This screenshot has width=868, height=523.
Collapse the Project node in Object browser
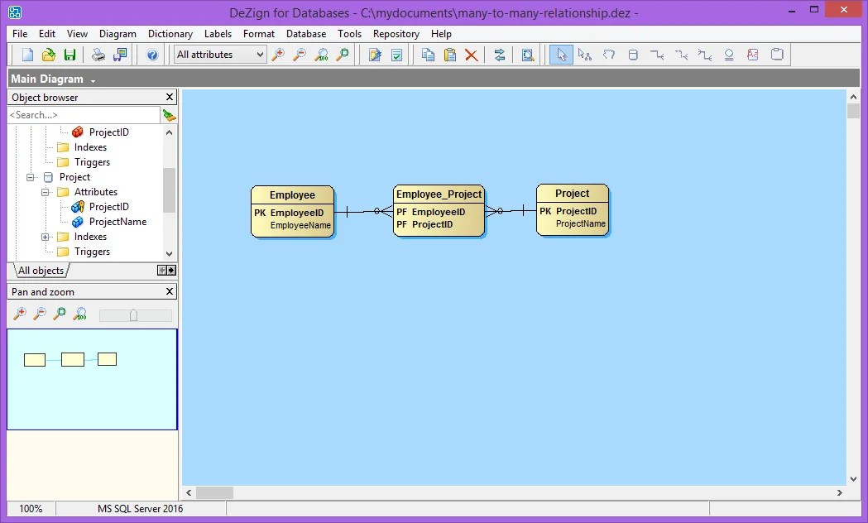30,177
